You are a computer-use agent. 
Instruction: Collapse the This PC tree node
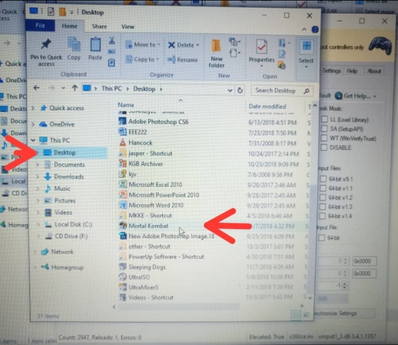(x=33, y=140)
